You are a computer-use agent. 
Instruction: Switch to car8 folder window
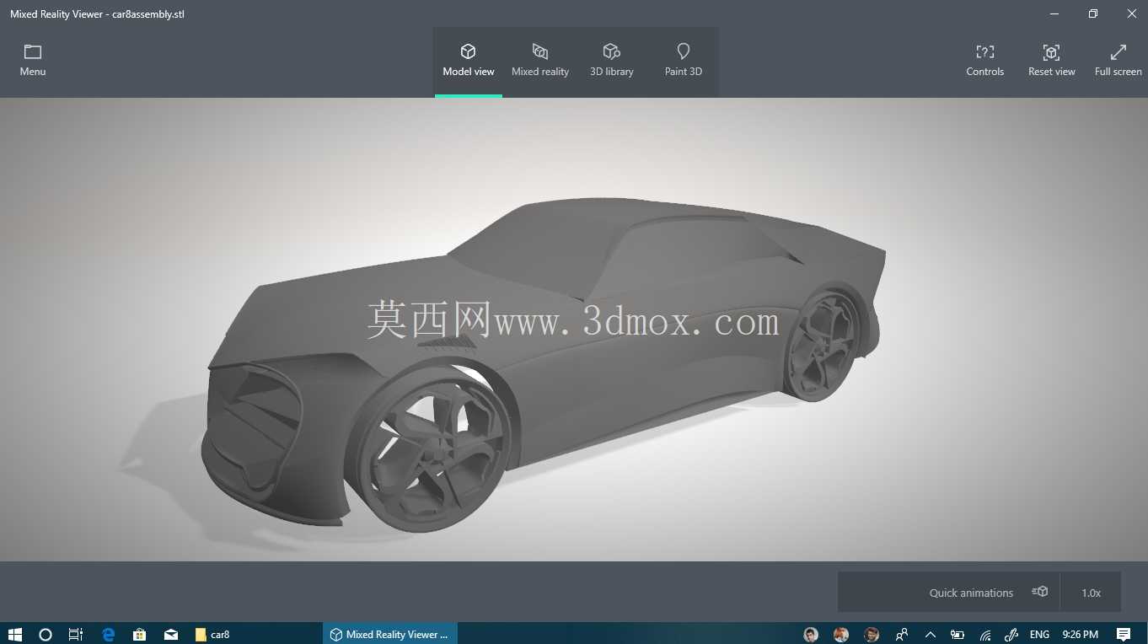tap(212, 634)
